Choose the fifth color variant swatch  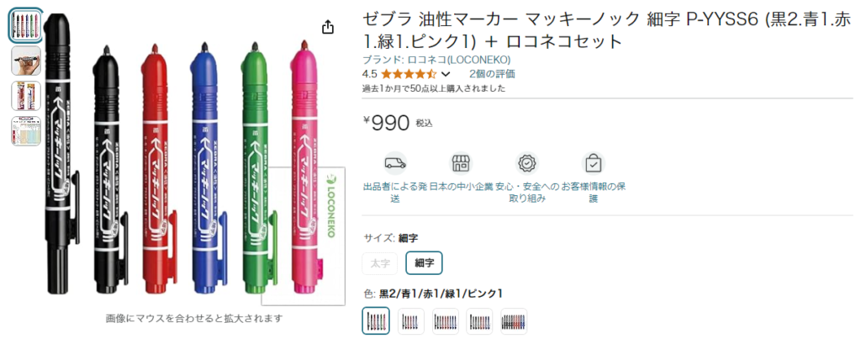tap(514, 320)
